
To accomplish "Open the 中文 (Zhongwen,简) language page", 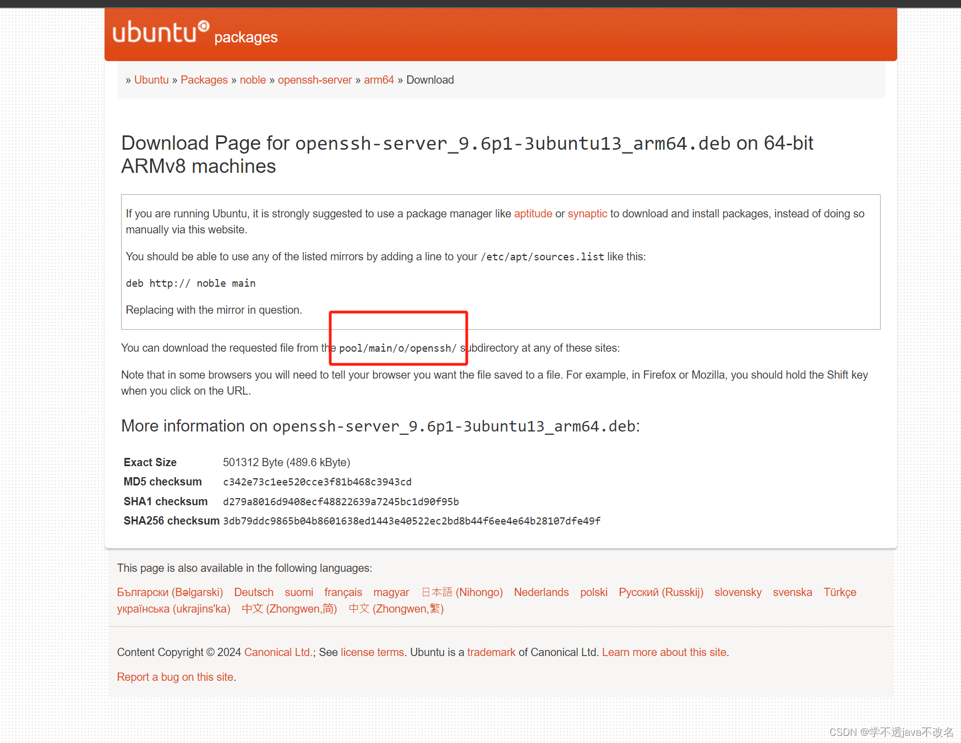I will [x=289, y=609].
